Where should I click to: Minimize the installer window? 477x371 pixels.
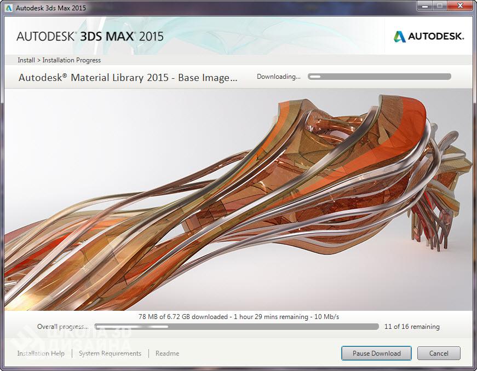point(425,6)
